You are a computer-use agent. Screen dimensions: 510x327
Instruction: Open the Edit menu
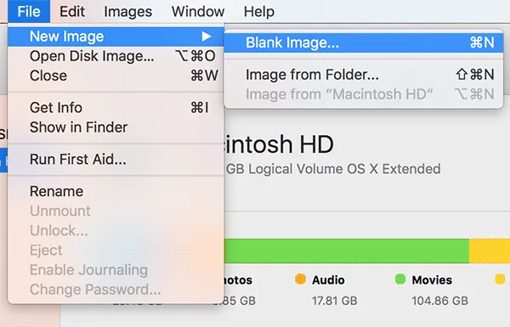pyautogui.click(x=72, y=11)
